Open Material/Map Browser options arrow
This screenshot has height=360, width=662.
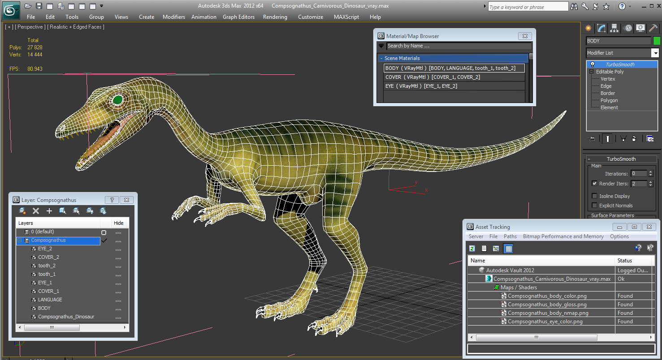pyautogui.click(x=381, y=46)
